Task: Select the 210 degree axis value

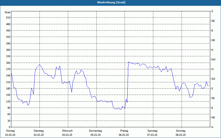Action: [8, 82]
